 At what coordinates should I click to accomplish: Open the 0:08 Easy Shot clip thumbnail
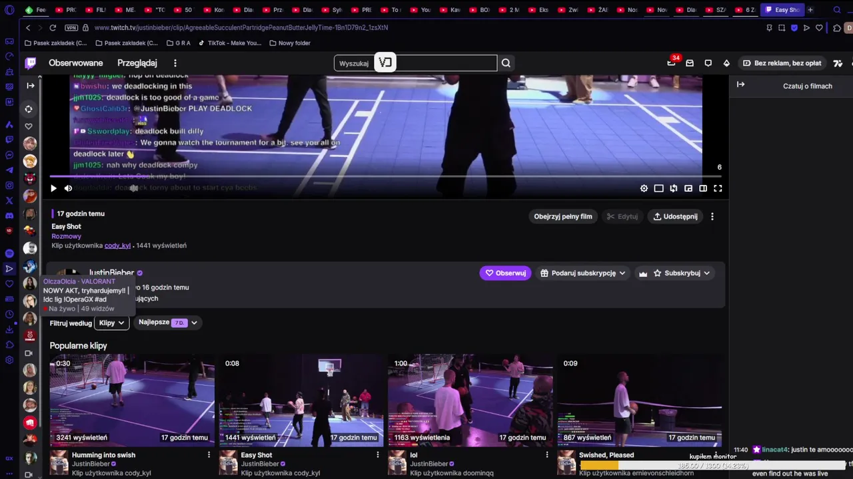301,401
